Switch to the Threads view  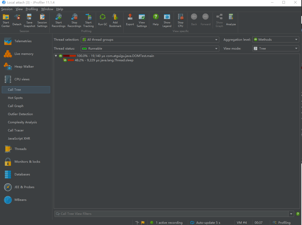(x=20, y=149)
